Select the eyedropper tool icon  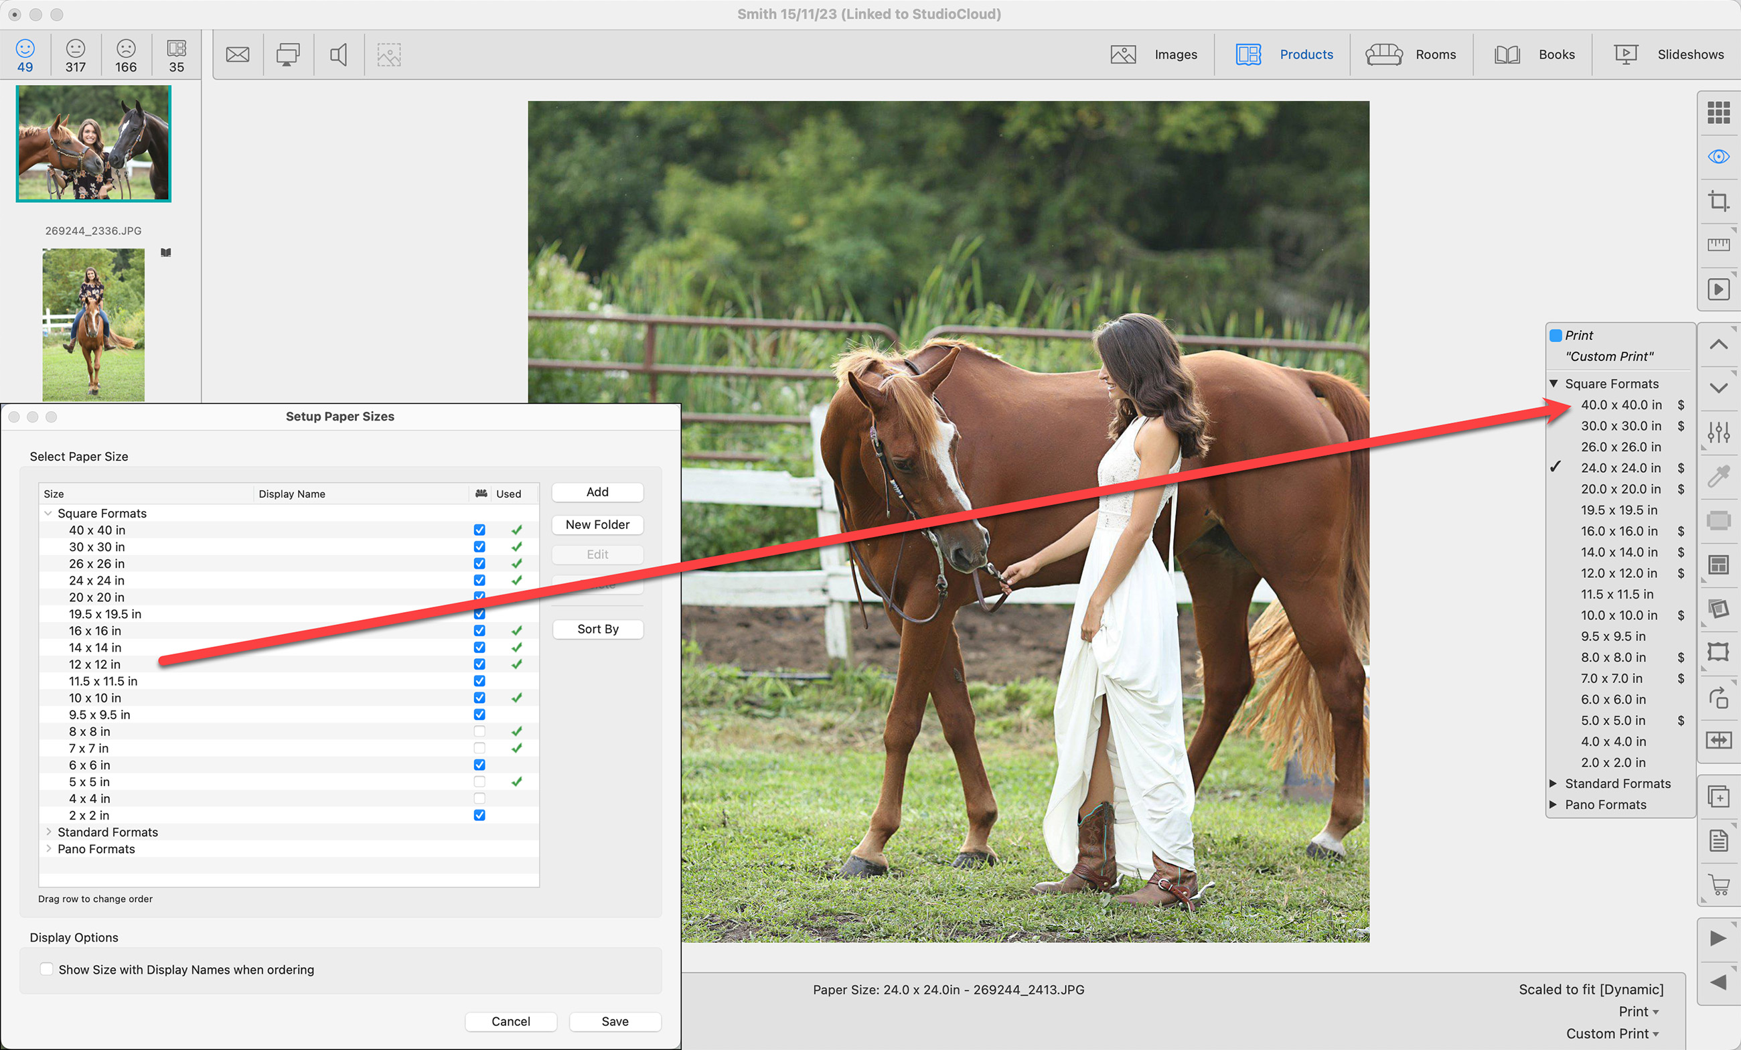pyautogui.click(x=1718, y=476)
